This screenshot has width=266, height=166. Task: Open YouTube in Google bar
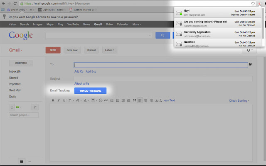73,24
